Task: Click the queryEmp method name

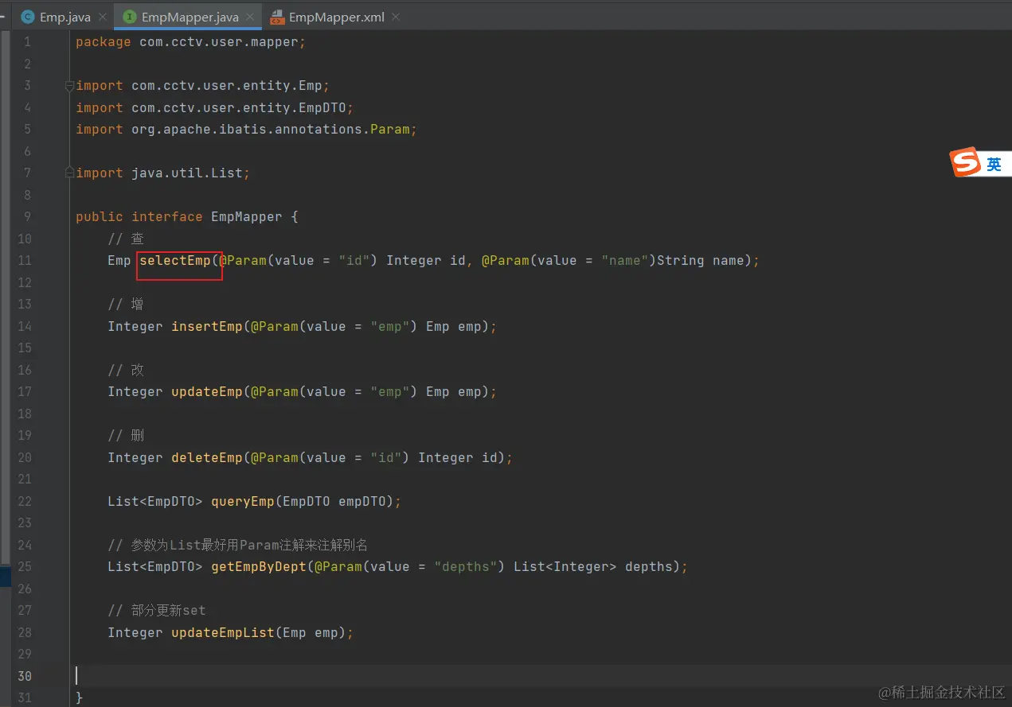Action: click(x=243, y=501)
